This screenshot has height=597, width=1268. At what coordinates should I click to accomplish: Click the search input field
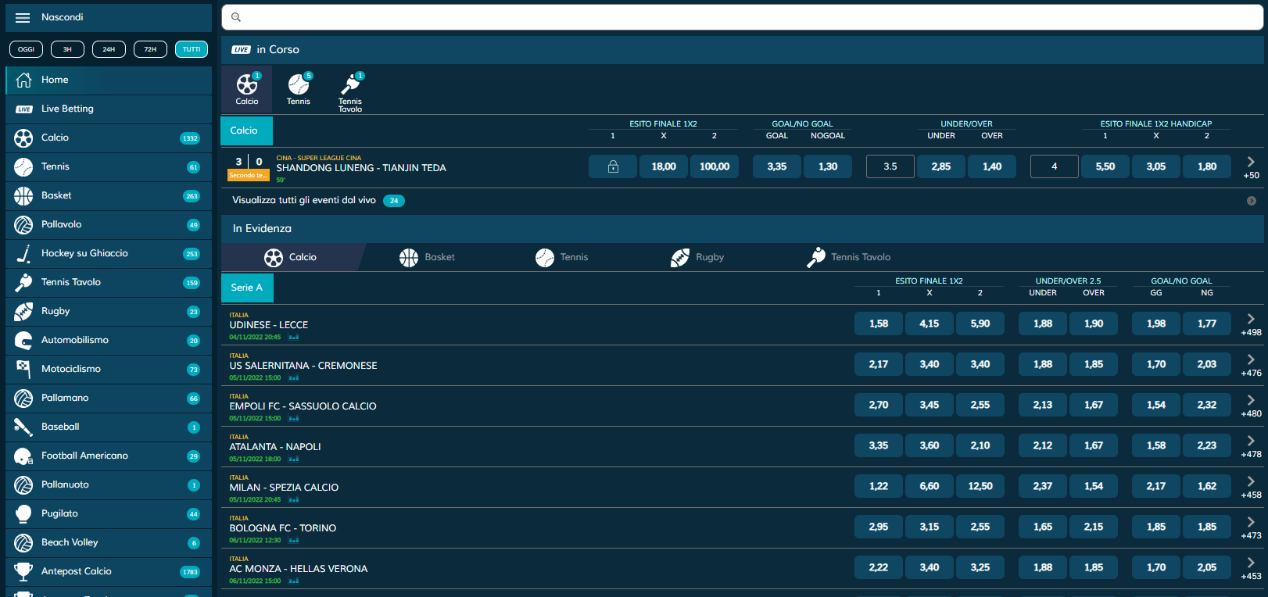pos(742,17)
